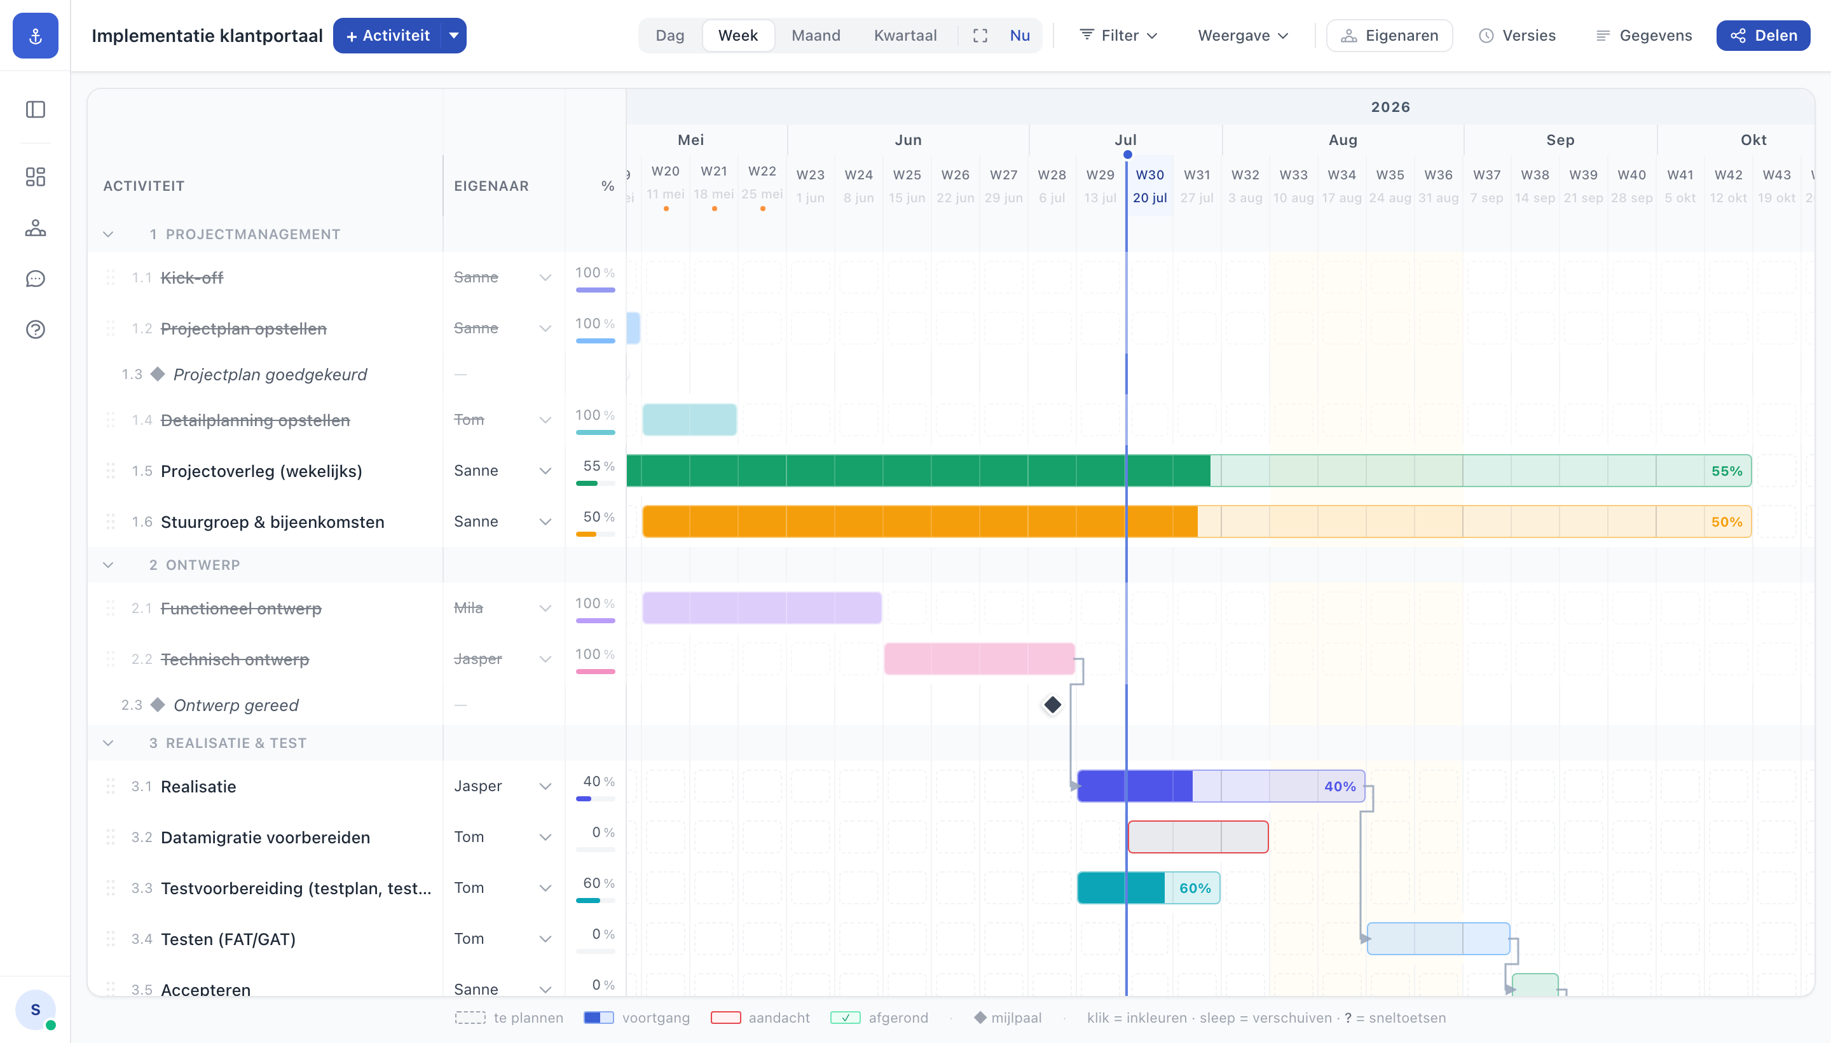The height and width of the screenshot is (1043, 1831).
Task: Click the purple Functioneel ontwerp bar
Action: point(762,607)
